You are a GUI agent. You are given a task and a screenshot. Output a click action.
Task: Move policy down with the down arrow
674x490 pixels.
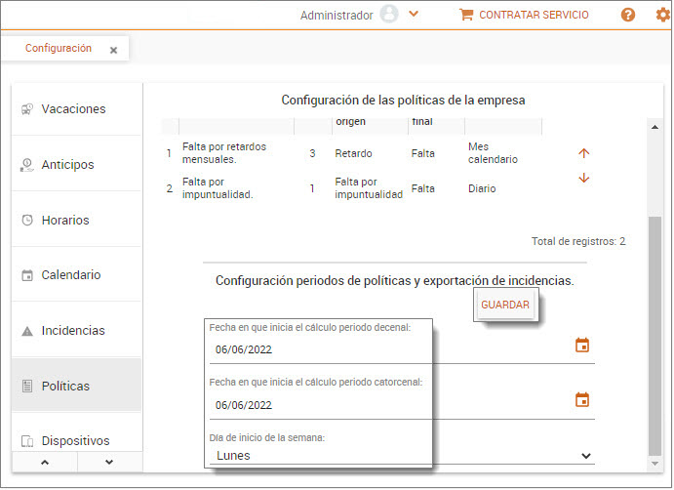(x=584, y=178)
